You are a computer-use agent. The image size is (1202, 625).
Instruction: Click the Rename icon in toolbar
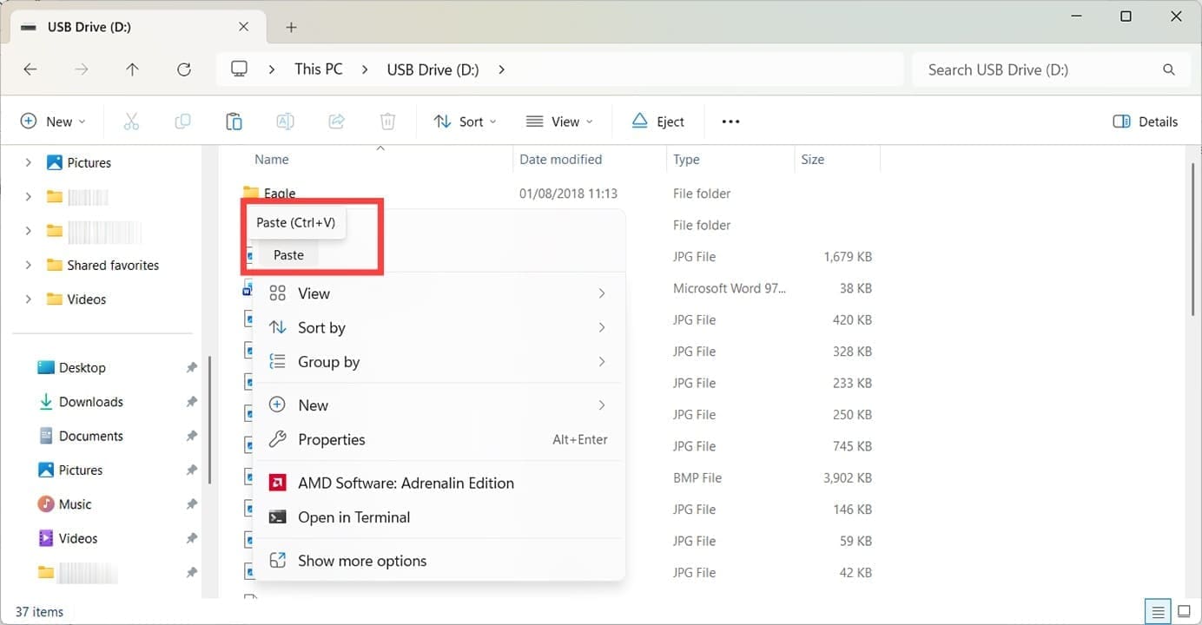285,122
